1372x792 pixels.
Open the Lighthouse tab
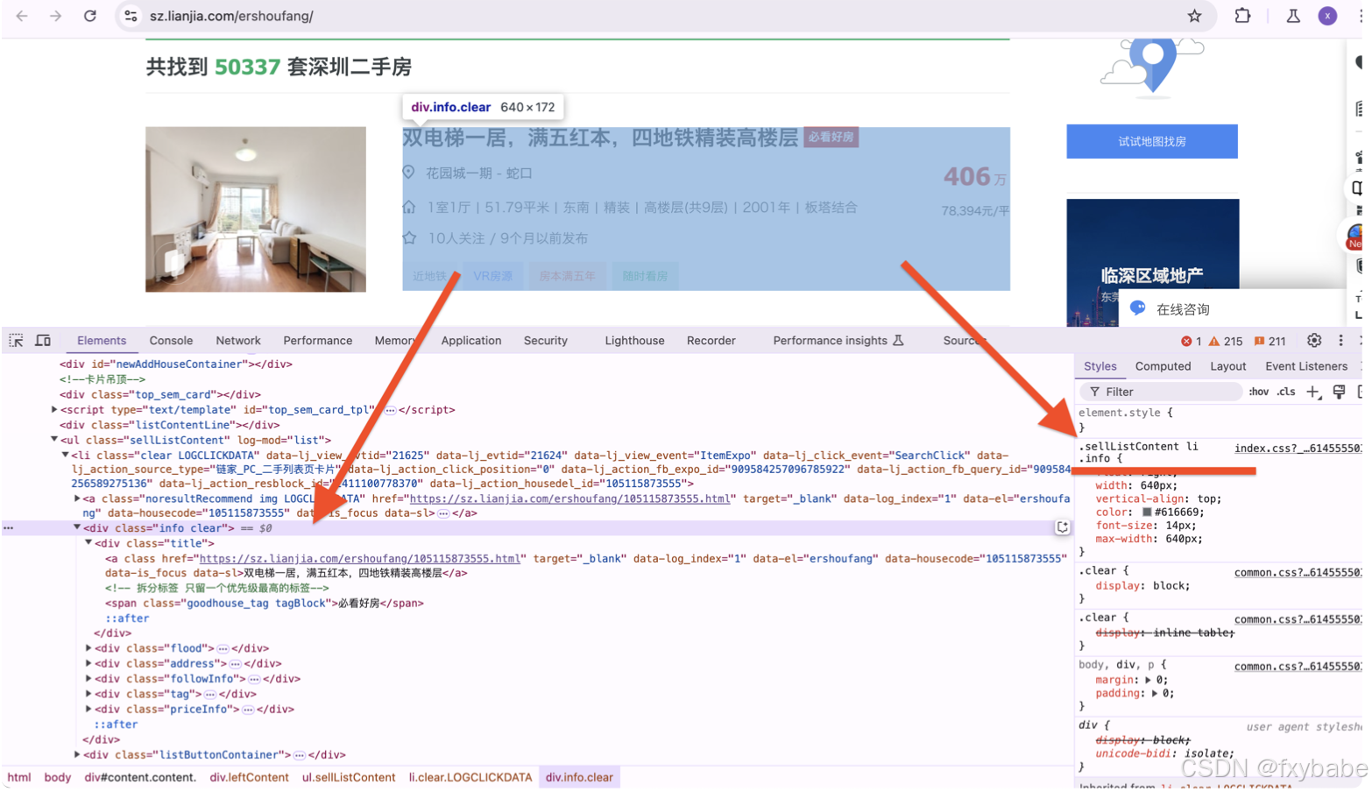[x=634, y=341]
